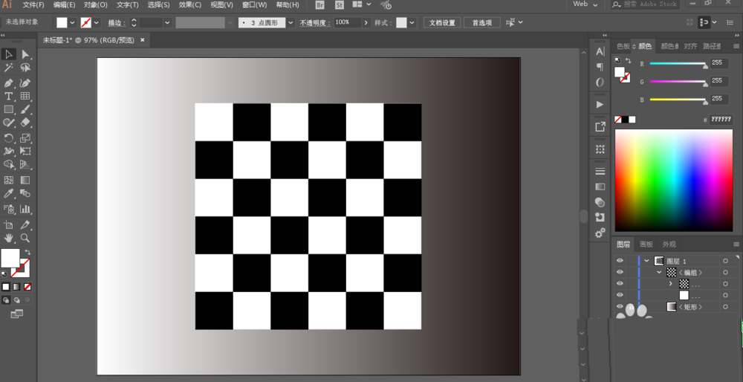The image size is (743, 382).
Task: Set paint mode to Gradient in toolbox
Action: [16, 287]
